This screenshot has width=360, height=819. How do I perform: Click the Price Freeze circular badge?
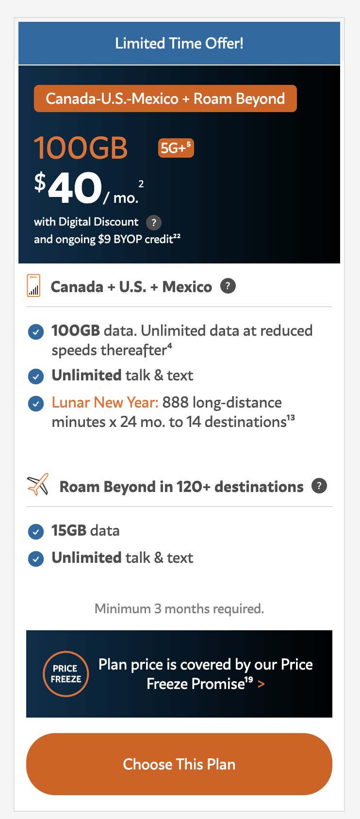coord(66,674)
